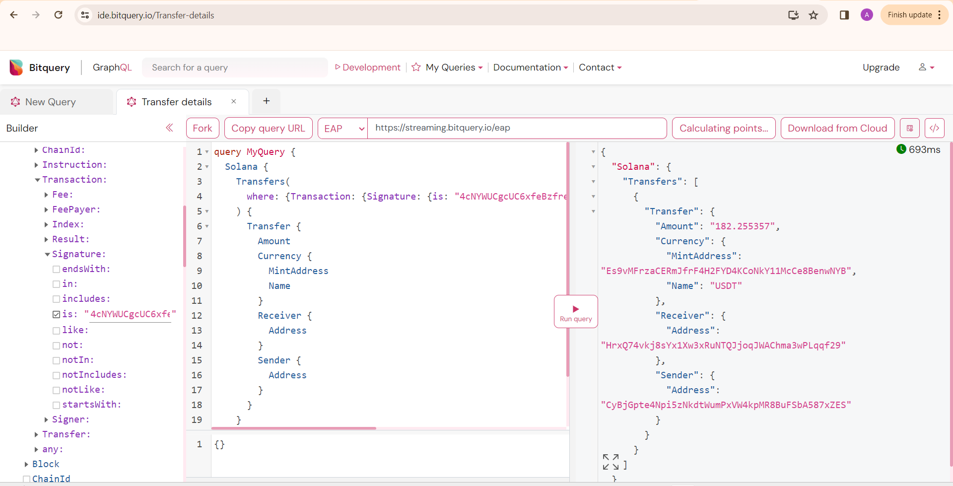
Task: Switch to the New Query tab
Action: tap(57, 102)
